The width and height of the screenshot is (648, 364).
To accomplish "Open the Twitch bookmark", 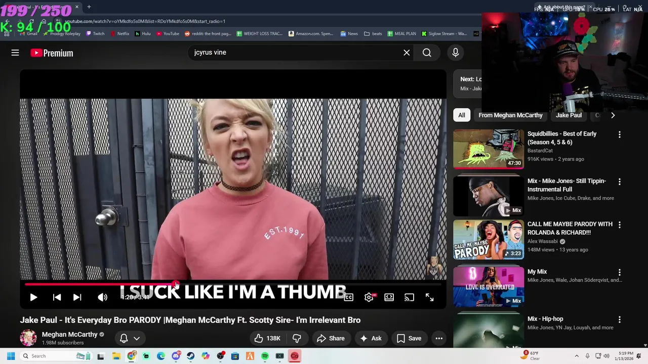I will pyautogui.click(x=95, y=34).
